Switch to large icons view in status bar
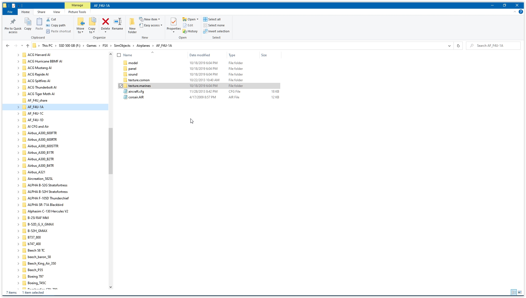 pos(519,292)
